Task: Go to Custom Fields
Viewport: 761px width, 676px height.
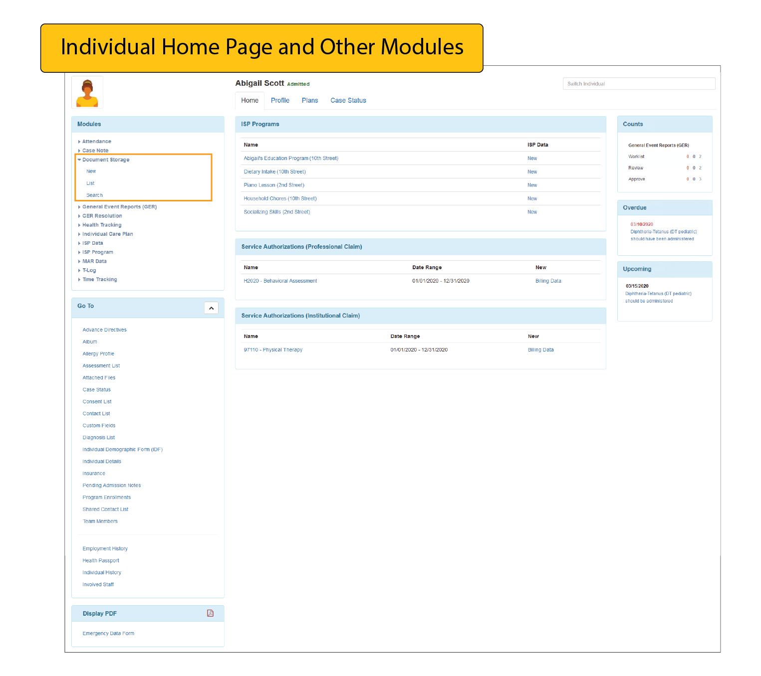Action: coord(99,426)
